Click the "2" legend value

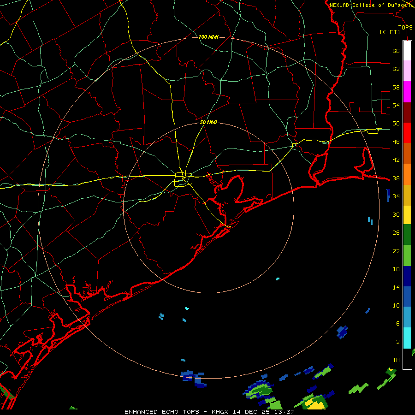point(398,342)
